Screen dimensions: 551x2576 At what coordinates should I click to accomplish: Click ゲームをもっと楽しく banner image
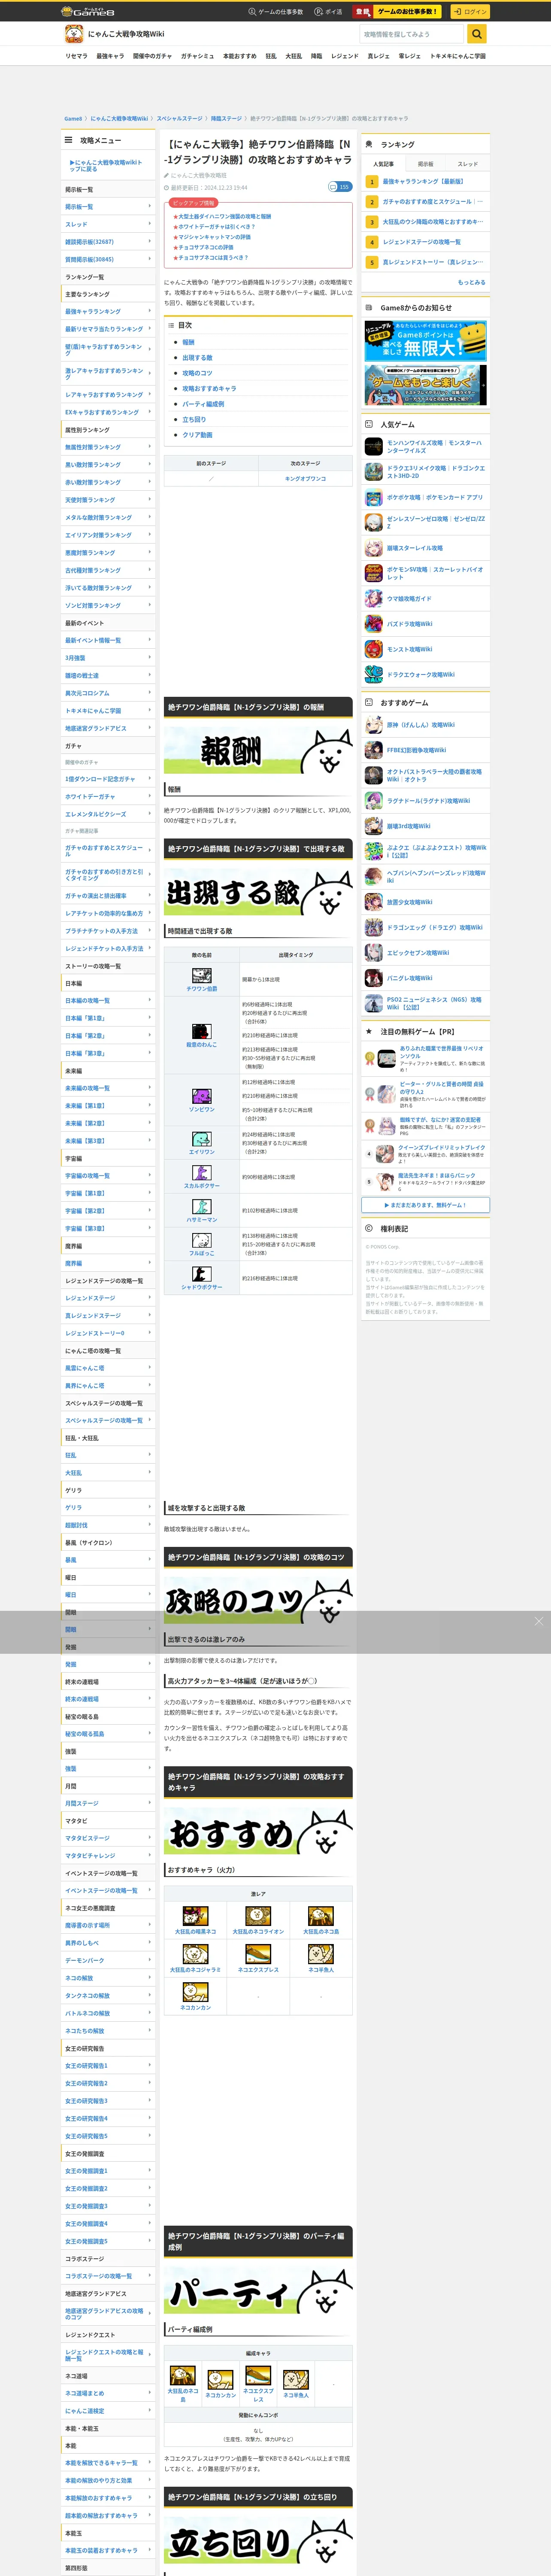[x=426, y=385]
